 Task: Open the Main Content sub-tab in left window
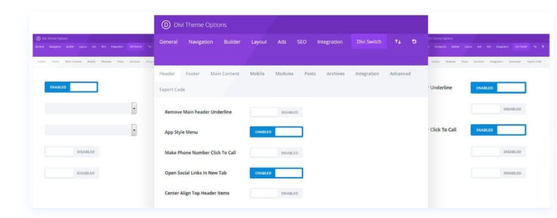73,62
